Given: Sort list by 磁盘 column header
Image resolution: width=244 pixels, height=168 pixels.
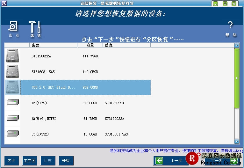Looking at the screenshot, I should click(x=53, y=45).
